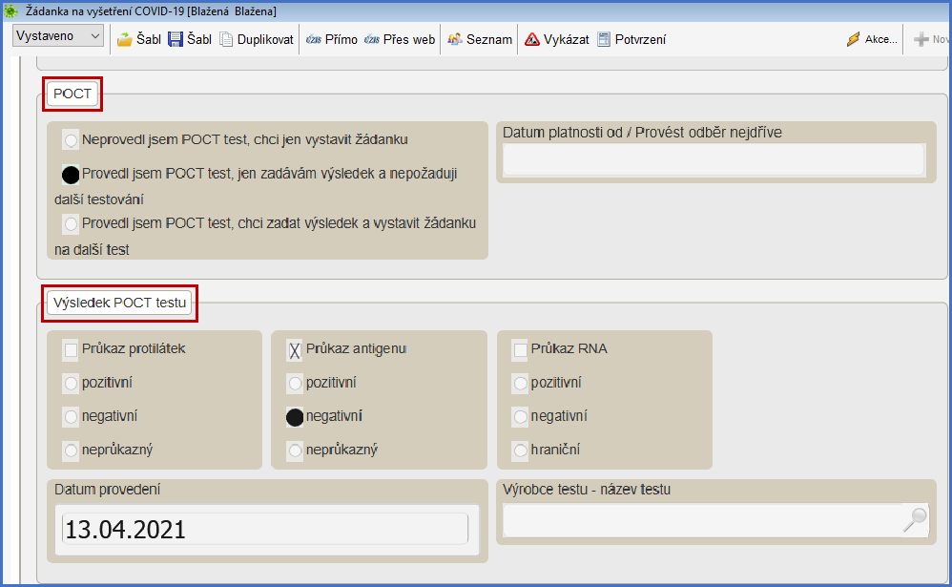Screen dimensions: 952x587
Task: Choose pozitivní under Průkaz antigenu
Action: tap(295, 384)
